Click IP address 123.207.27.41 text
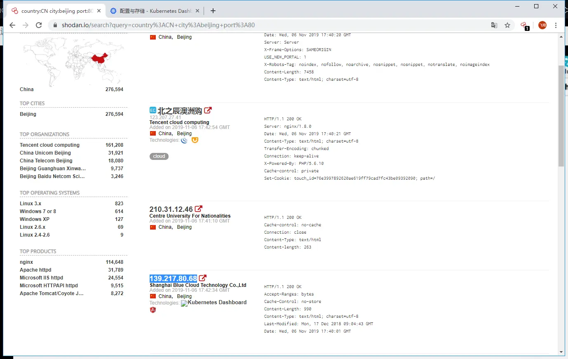The image size is (568, 359). (x=165, y=117)
